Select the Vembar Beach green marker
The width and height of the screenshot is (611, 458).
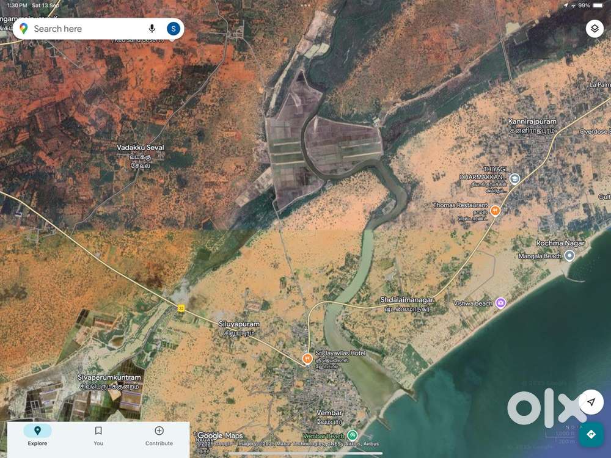[x=352, y=435]
